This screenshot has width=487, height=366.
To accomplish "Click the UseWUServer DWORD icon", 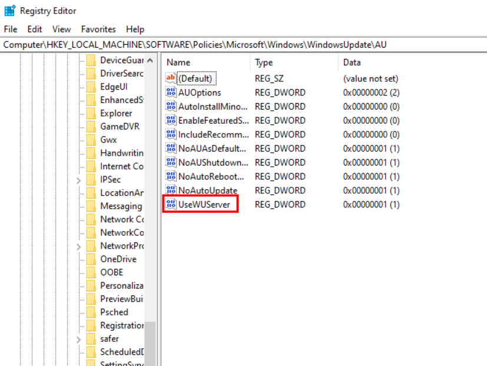I will coord(171,205).
